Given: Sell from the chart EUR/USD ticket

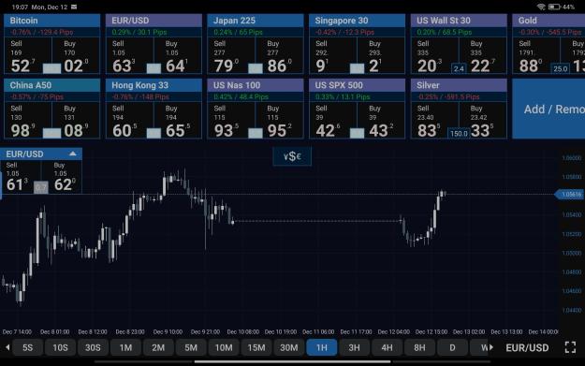Looking at the screenshot, I should 20,177.
